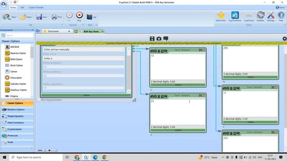The image size is (287, 161).
Task: Switch to the Edit ribbon tab
Action: click(22, 8)
